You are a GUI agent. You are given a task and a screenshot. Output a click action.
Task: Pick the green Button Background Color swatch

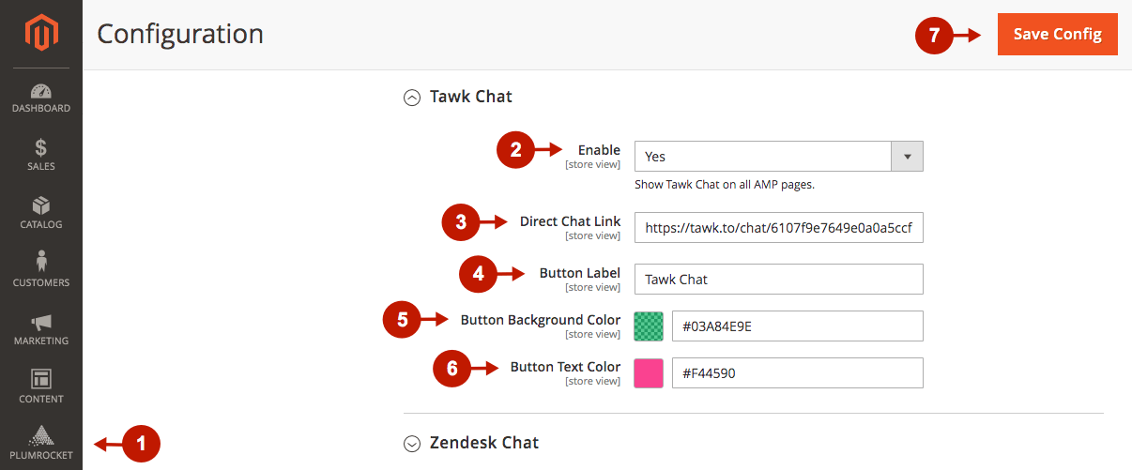pyautogui.click(x=649, y=326)
